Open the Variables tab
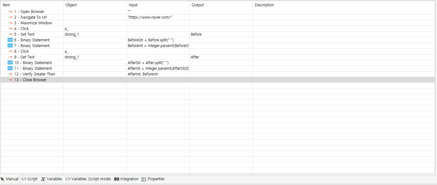Screen dimensions: 437x185 [51, 179]
